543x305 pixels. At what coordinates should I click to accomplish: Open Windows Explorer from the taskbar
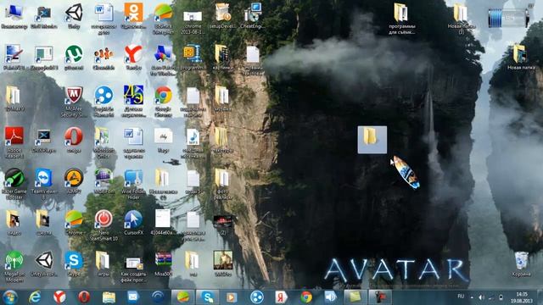tap(109, 297)
